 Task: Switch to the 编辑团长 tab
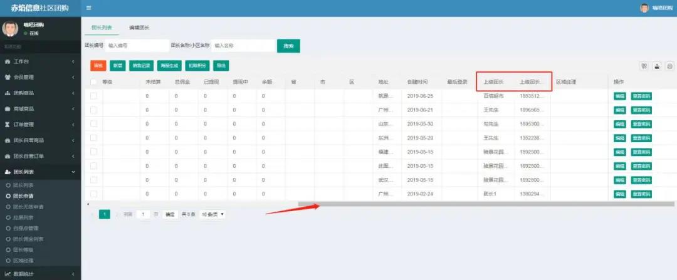139,28
